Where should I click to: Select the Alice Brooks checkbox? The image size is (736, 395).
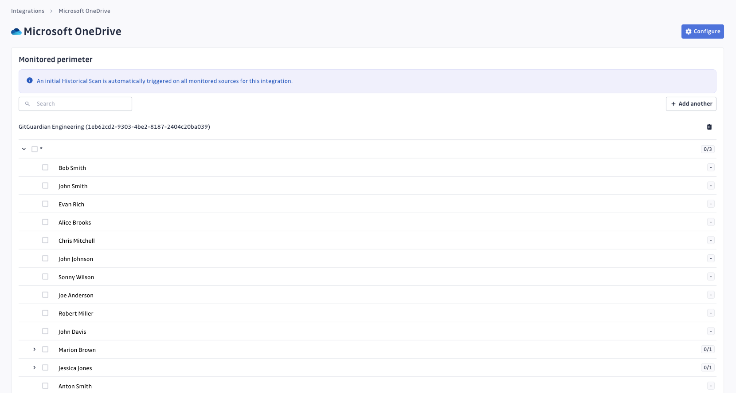45,222
